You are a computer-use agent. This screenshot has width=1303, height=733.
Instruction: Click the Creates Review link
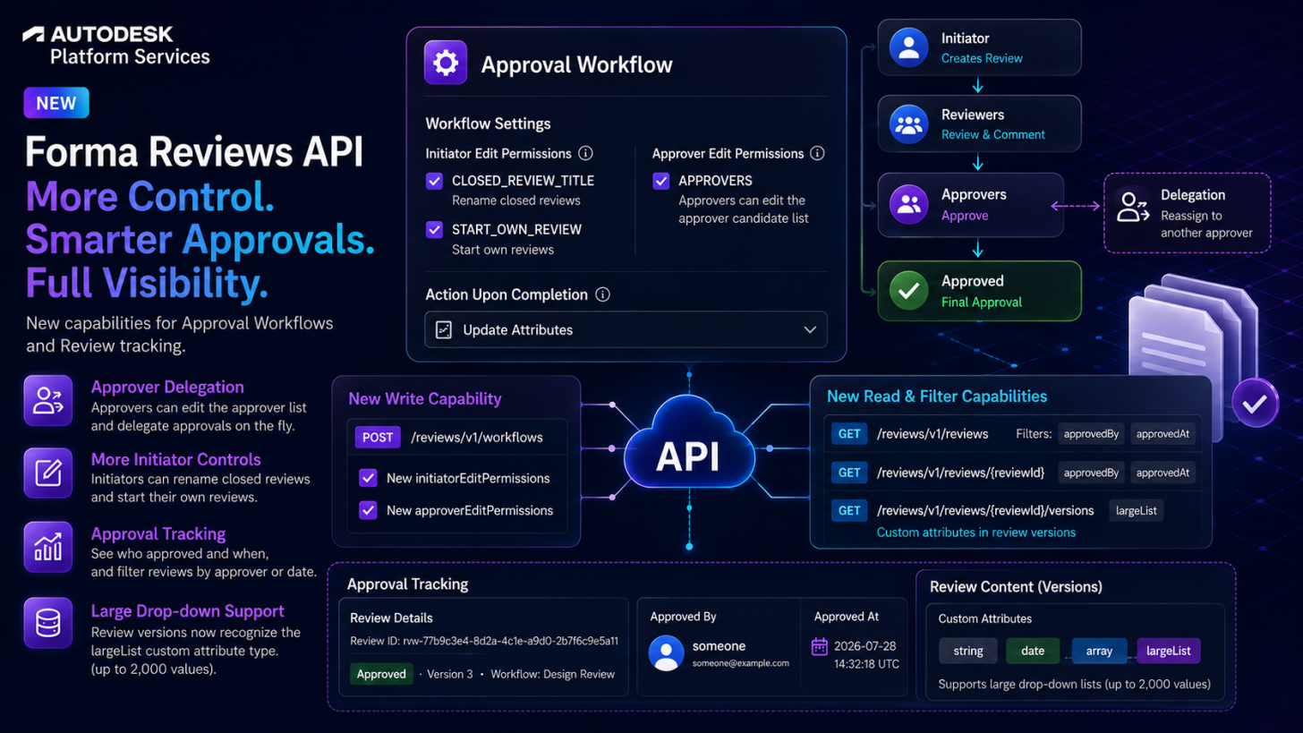pos(982,58)
